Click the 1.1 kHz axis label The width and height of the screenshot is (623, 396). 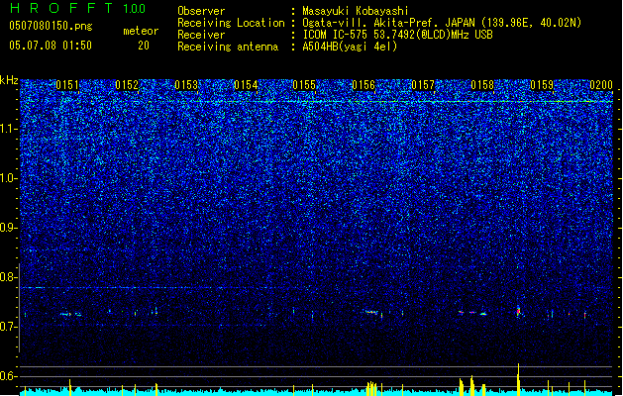click(x=9, y=129)
